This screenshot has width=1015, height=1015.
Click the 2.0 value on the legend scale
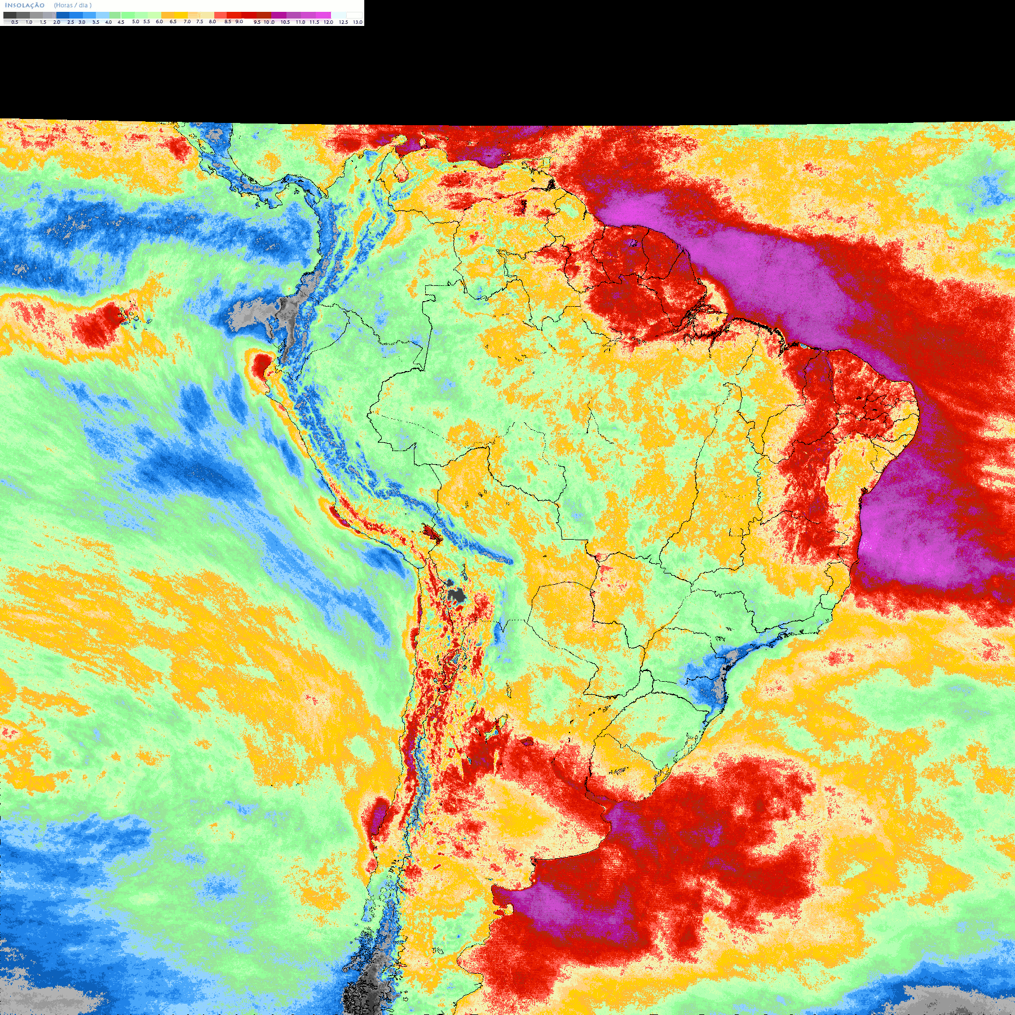click(56, 22)
